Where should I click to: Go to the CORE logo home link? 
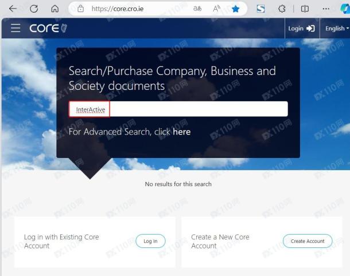(48, 28)
